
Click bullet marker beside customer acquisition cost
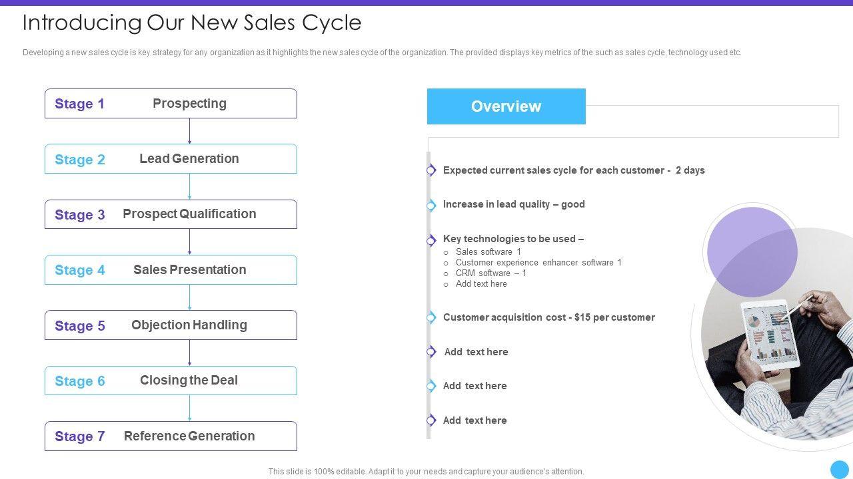(431, 317)
